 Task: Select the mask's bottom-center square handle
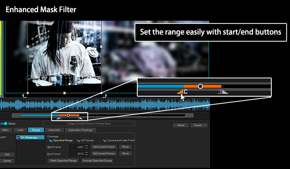tap(65, 93)
